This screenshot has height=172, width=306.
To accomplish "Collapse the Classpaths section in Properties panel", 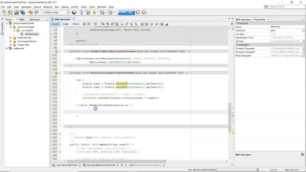I will pos(236,44).
